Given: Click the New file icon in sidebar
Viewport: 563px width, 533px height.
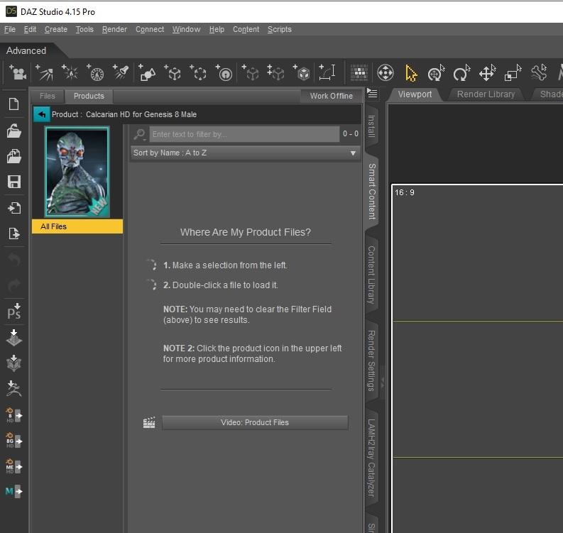Looking at the screenshot, I should tap(14, 104).
